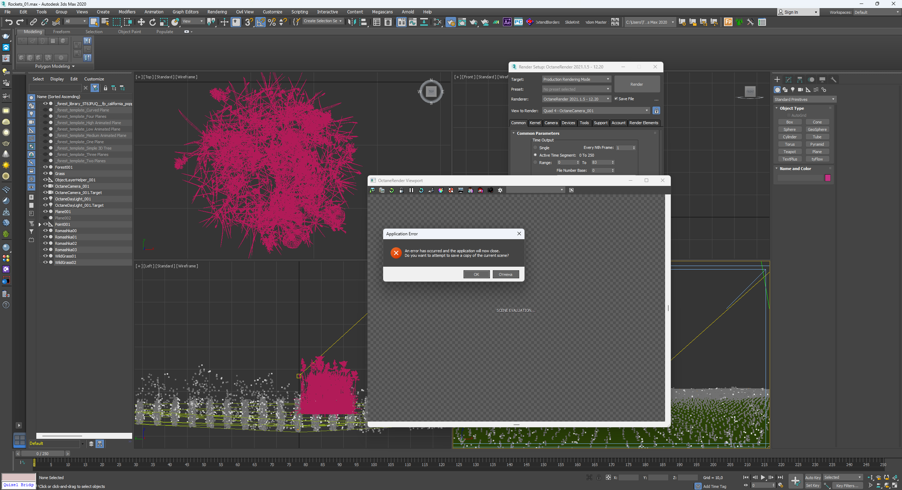Expand the Point001 tree item
Screen dimensions: 902x490
[40, 224]
